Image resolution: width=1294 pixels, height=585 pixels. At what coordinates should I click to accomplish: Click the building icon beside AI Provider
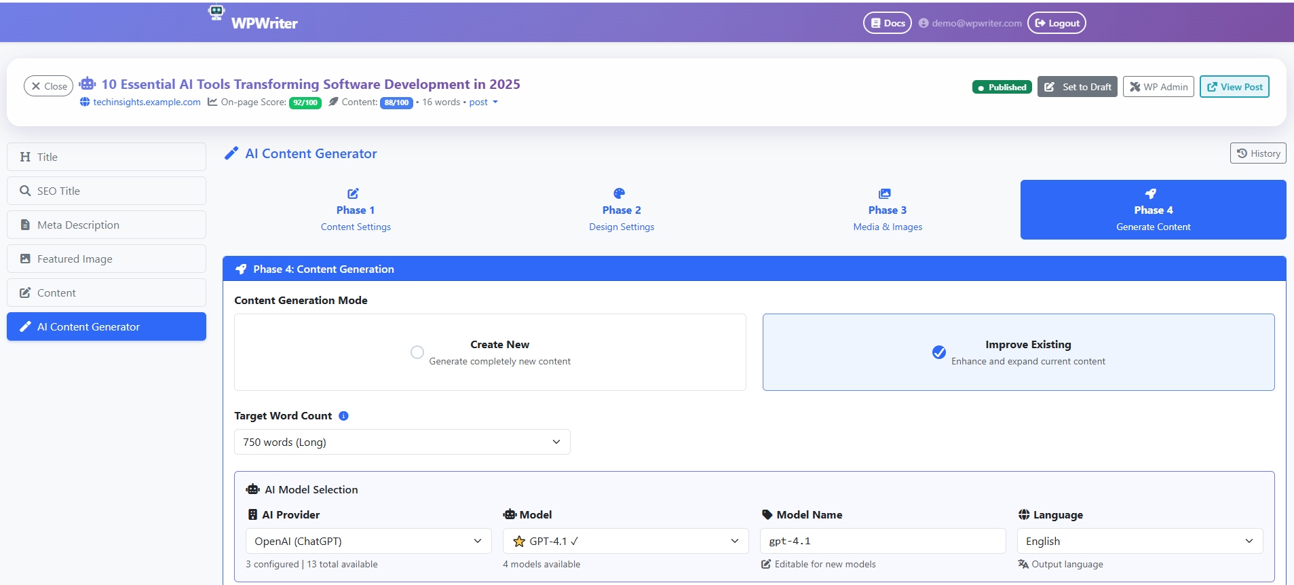click(252, 514)
